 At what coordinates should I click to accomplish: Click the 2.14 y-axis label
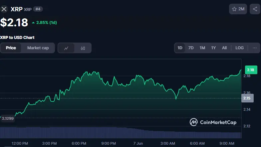[x=247, y=109]
